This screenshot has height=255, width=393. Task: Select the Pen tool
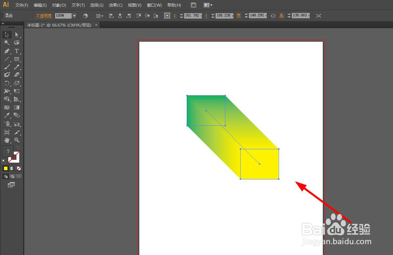(x=7, y=51)
